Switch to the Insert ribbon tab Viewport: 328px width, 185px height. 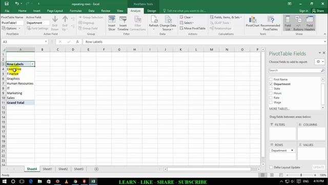pos(37,11)
